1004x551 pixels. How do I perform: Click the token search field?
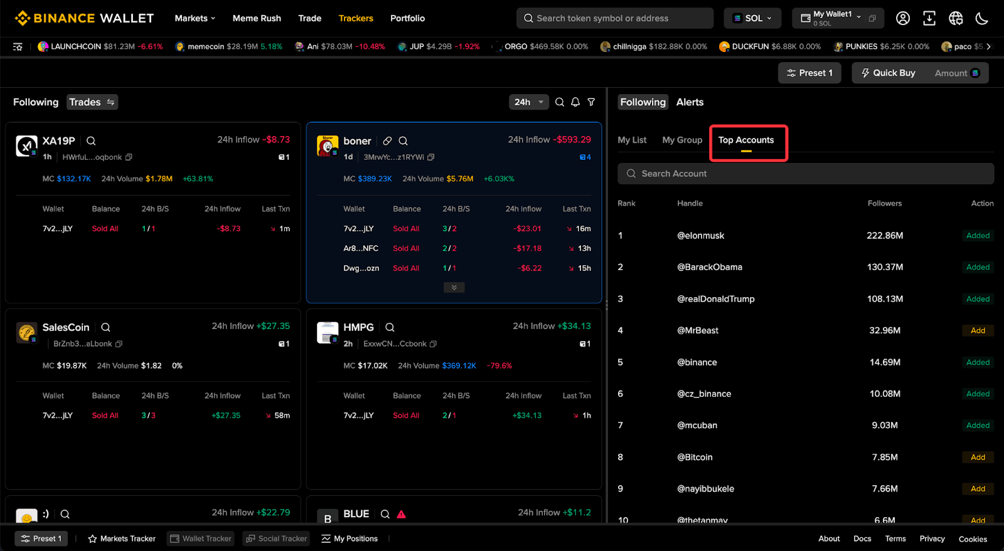[615, 18]
